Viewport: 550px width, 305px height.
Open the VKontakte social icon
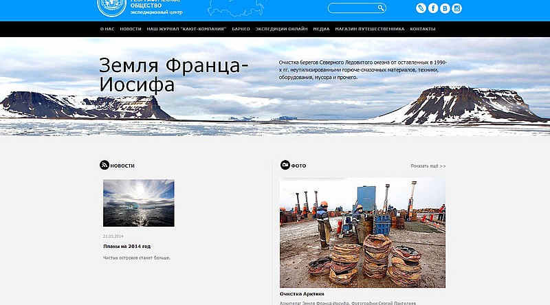click(445, 8)
